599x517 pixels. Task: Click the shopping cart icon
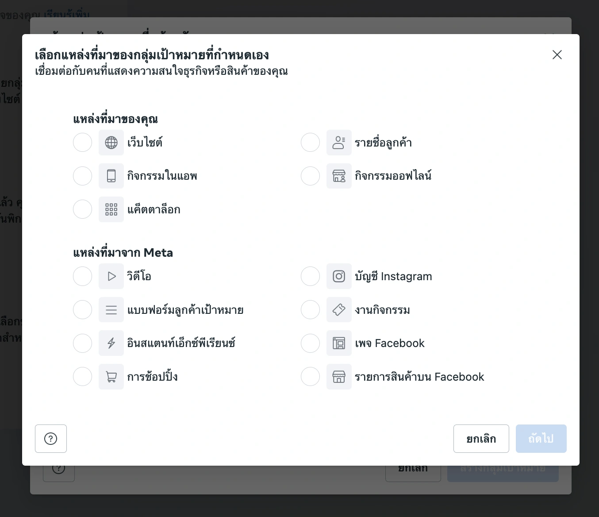click(111, 377)
